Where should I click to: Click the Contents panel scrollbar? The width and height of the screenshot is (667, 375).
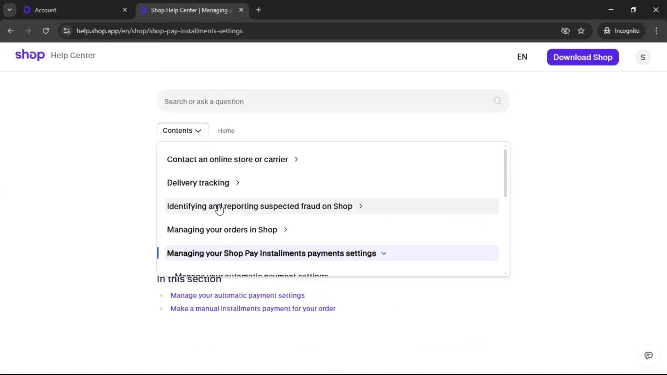(x=505, y=174)
